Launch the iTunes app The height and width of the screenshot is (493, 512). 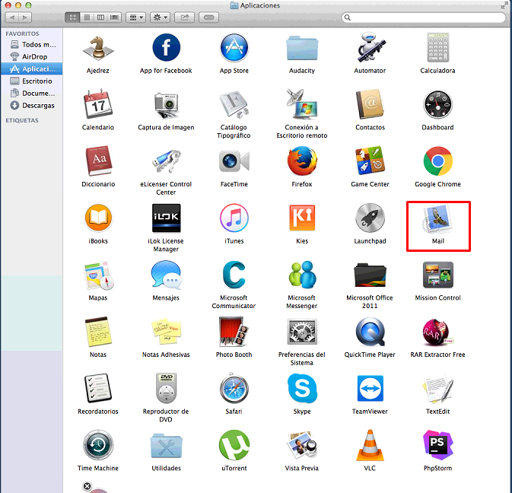234,218
